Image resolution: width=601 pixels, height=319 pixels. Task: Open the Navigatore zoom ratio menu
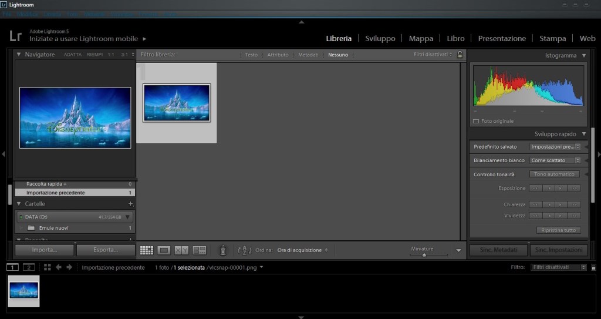(x=133, y=55)
